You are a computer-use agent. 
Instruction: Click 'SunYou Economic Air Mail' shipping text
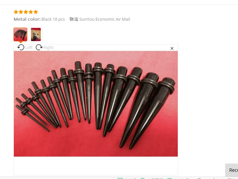105,19
